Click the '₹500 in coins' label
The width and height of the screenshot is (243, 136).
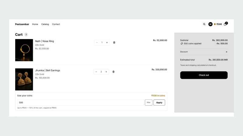click(x=158, y=96)
